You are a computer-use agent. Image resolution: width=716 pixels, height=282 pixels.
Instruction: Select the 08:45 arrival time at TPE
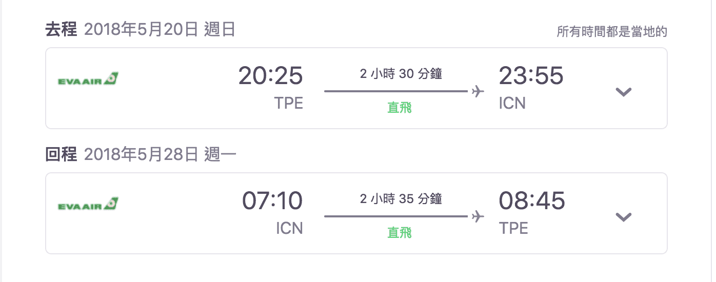pyautogui.click(x=532, y=201)
